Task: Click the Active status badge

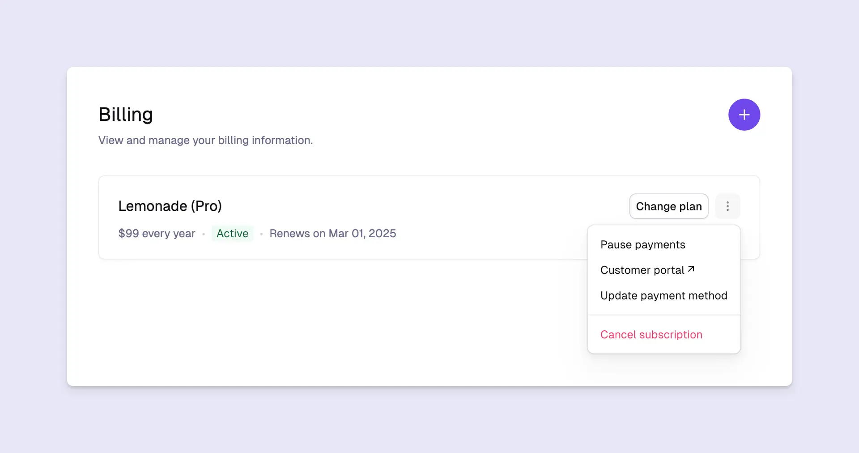Action: click(x=232, y=233)
